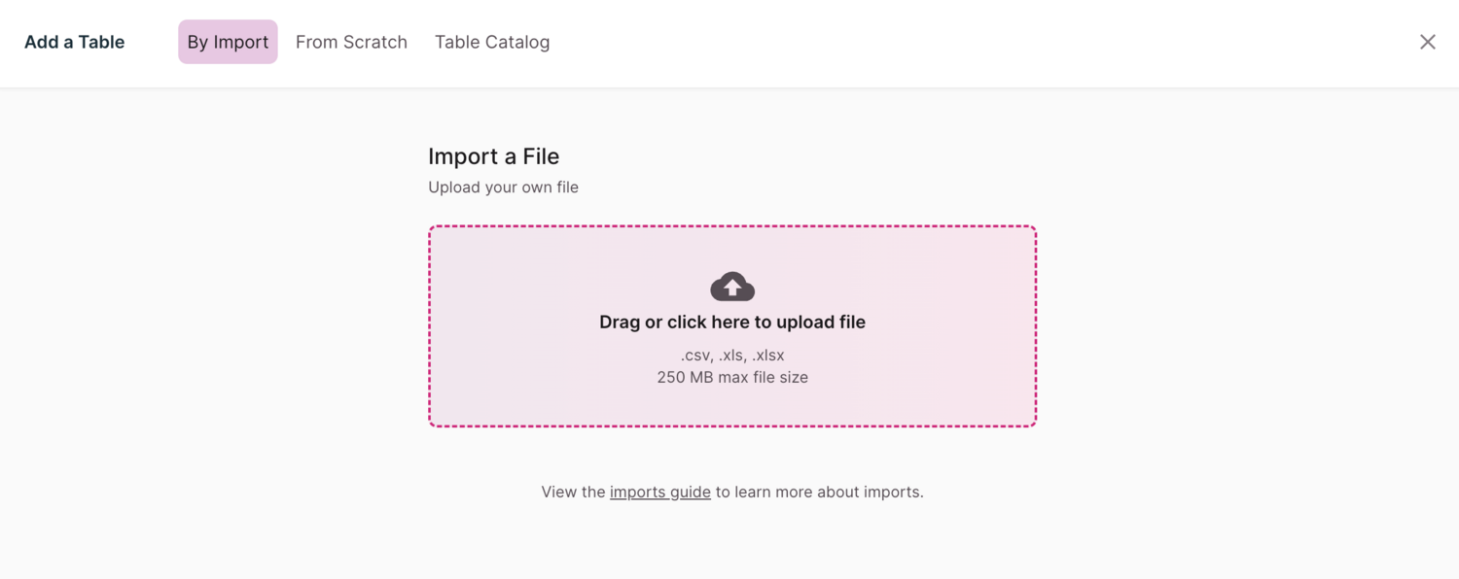Click empty space below the imports guide line
Screen dimensions: 1459x579
click(731, 544)
